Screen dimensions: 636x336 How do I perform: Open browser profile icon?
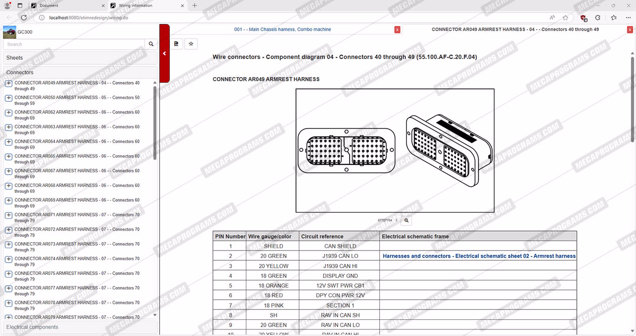pos(7,6)
